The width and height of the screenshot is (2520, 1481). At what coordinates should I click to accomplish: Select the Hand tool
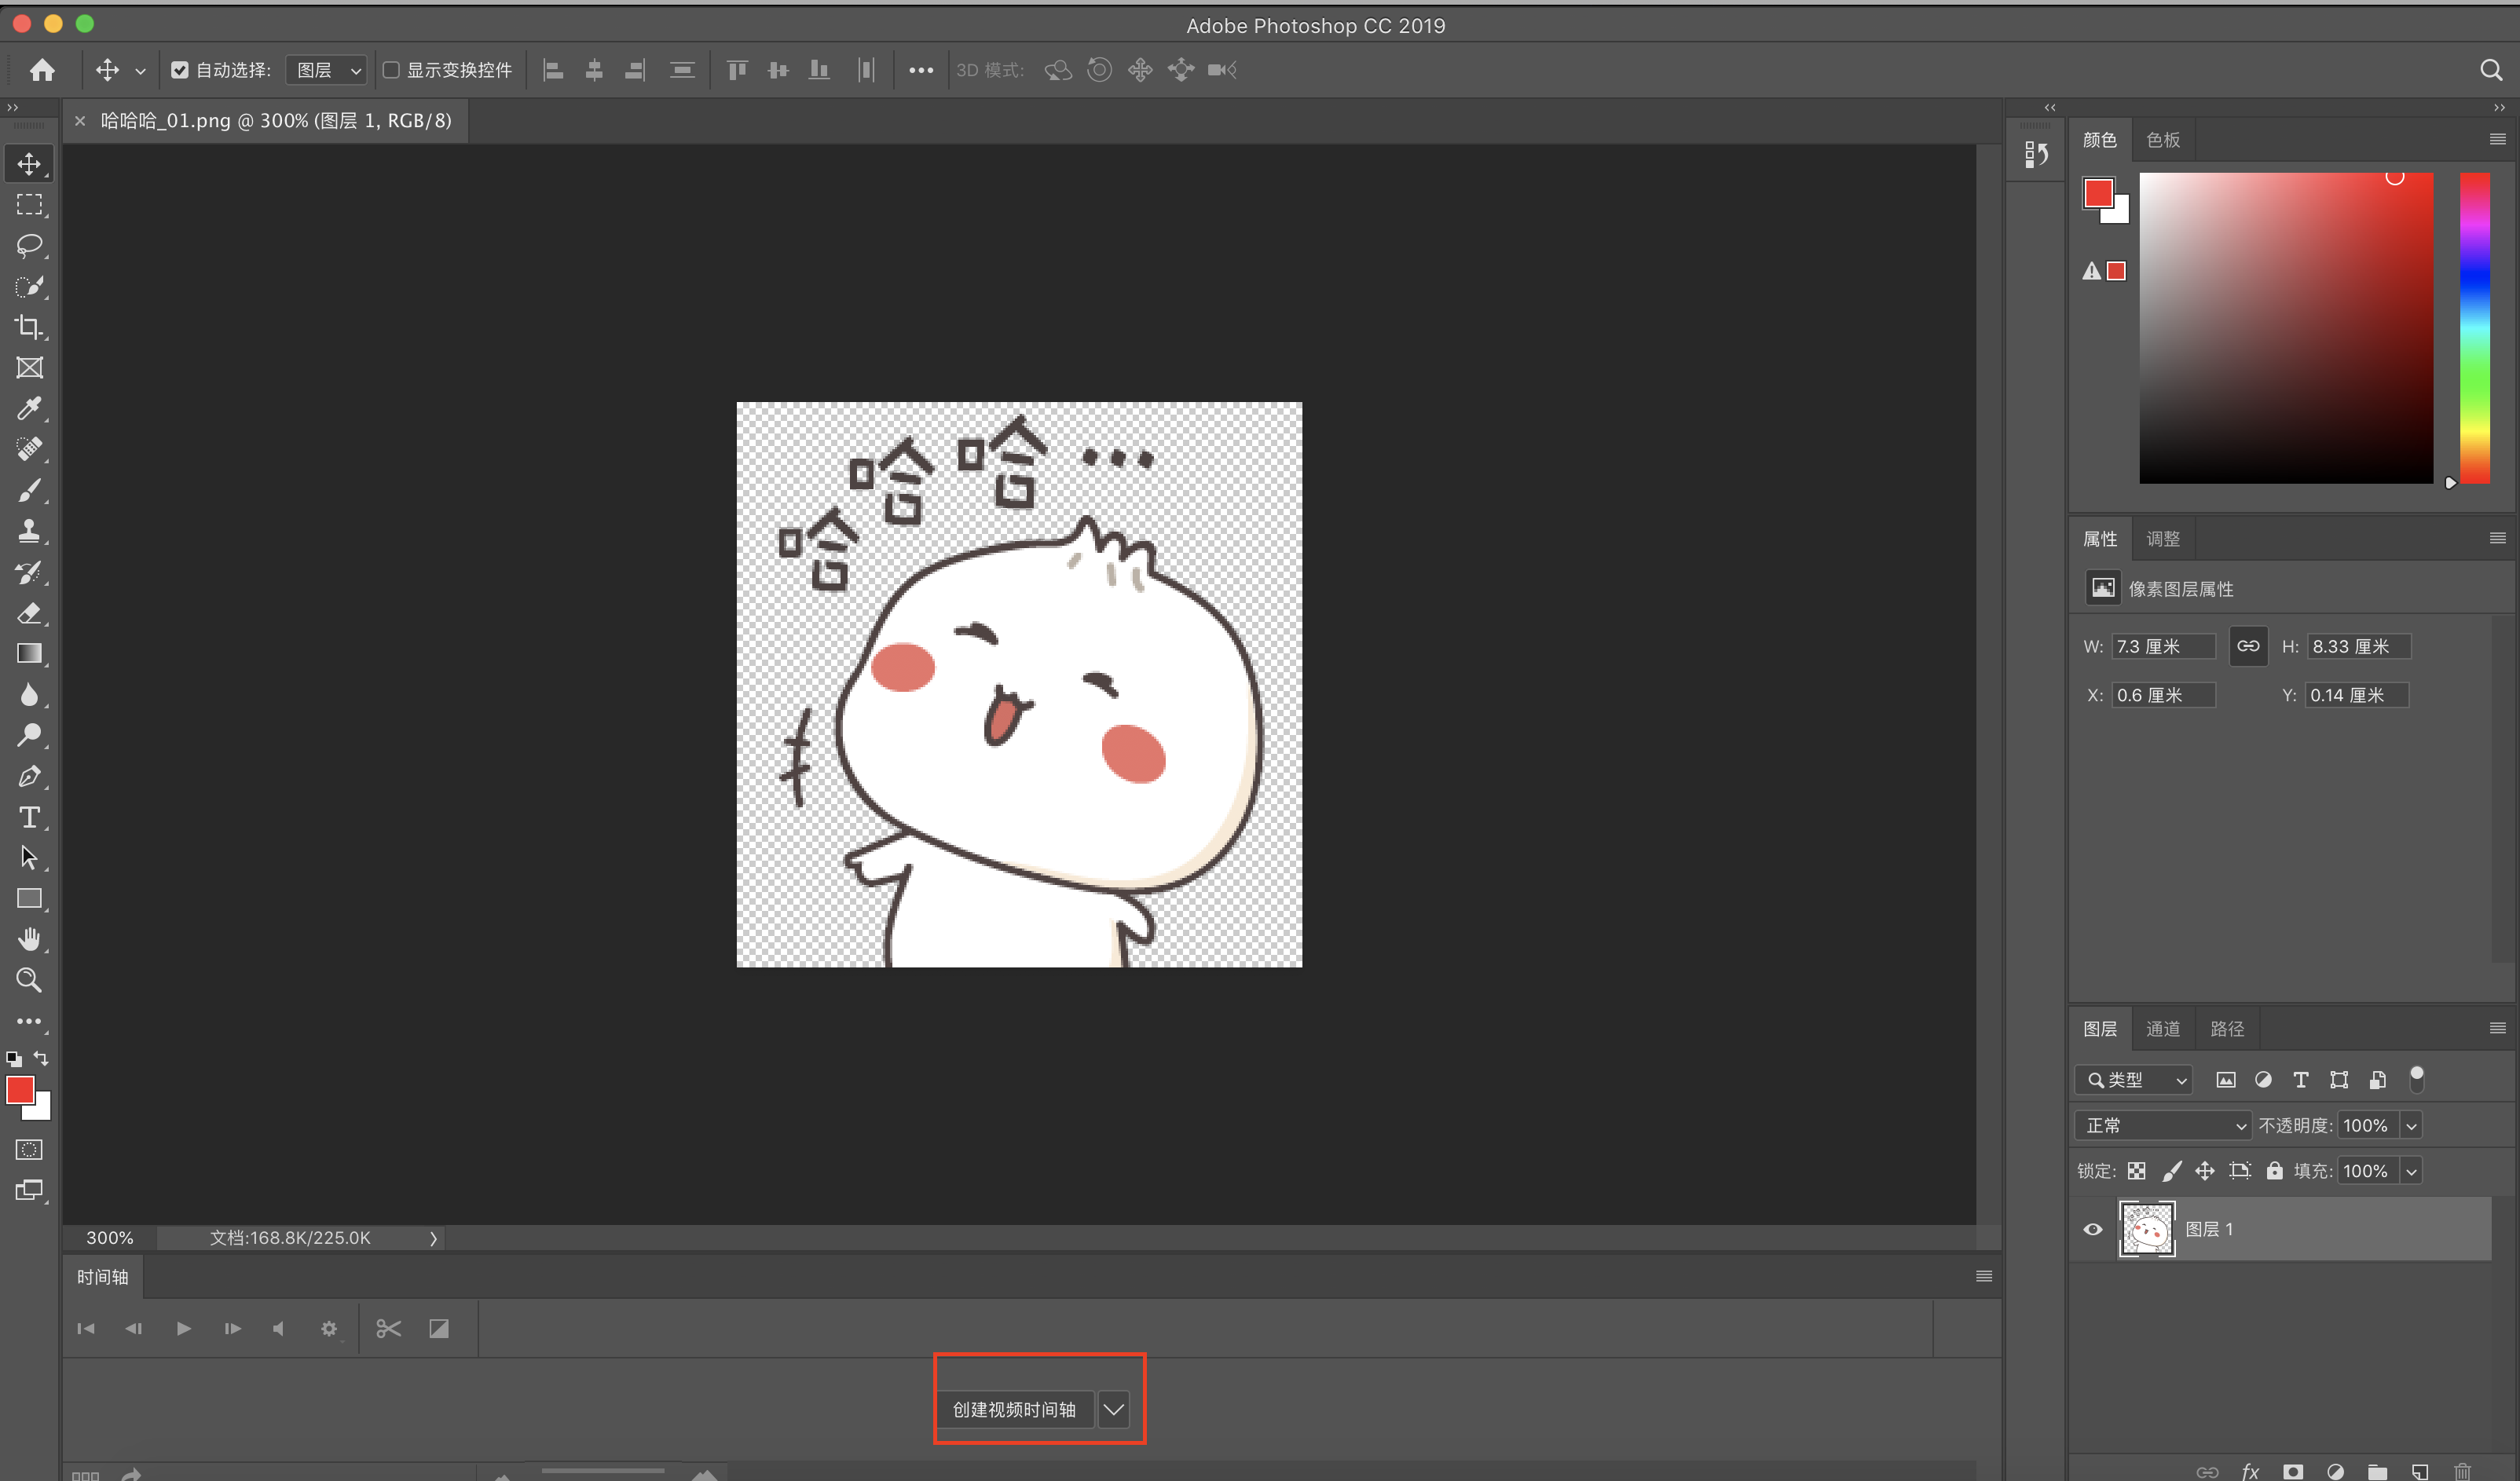(x=29, y=939)
